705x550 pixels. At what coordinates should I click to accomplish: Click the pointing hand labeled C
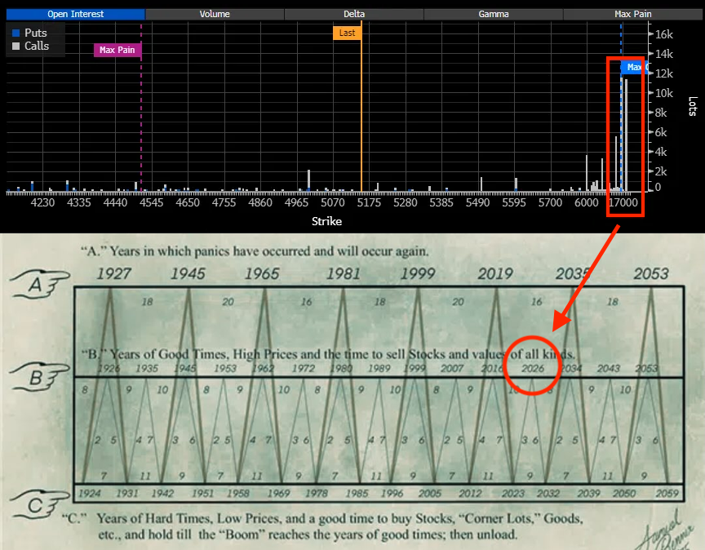(39, 505)
